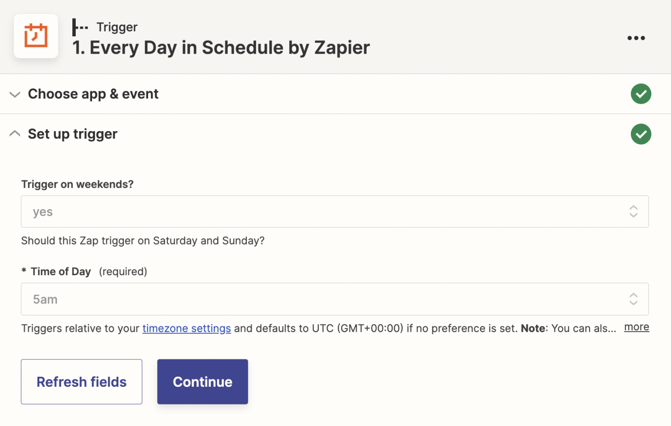Screen dimensions: 671x426
Task: Select the Choose app & event section header
Action: click(93, 94)
